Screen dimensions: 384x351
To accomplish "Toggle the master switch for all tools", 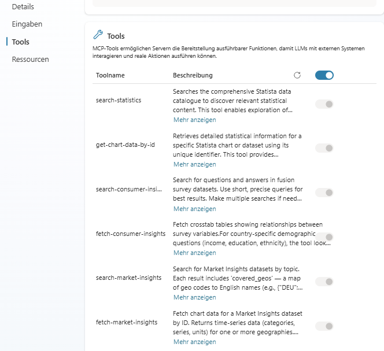I will (324, 75).
